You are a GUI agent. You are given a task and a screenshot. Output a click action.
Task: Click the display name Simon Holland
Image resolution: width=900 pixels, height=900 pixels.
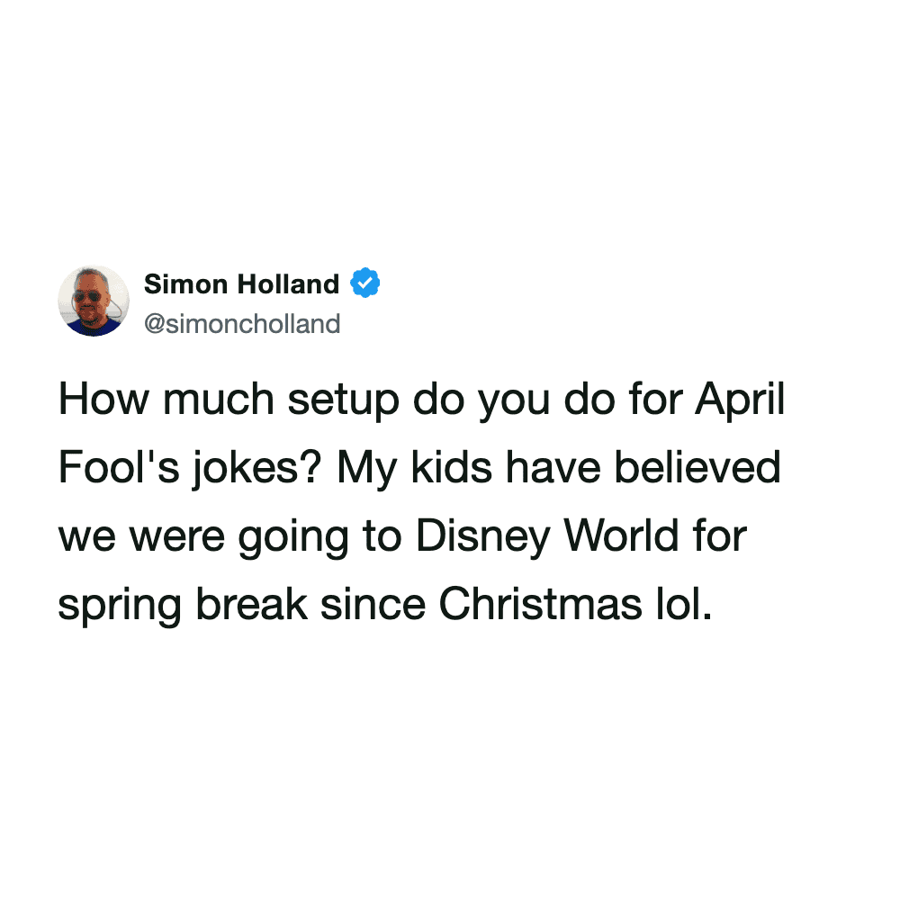click(x=241, y=284)
